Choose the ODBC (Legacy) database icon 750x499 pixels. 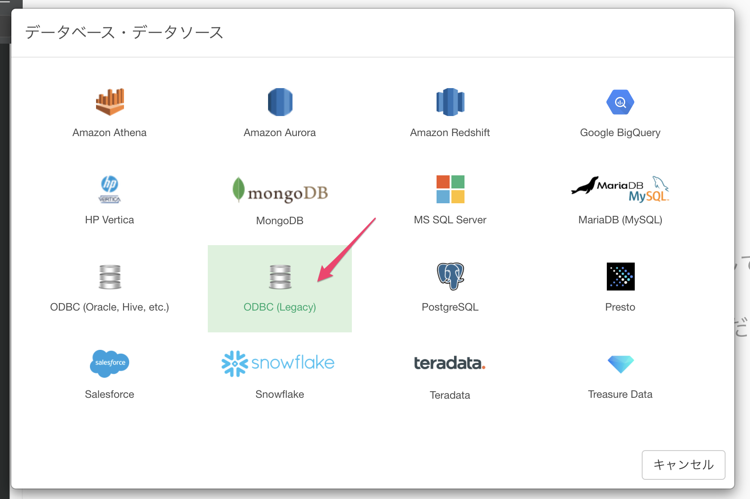280,277
